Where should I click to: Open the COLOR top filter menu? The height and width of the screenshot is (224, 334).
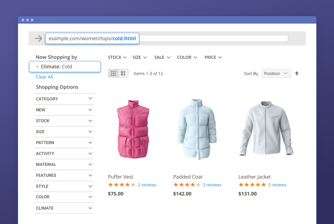point(187,57)
